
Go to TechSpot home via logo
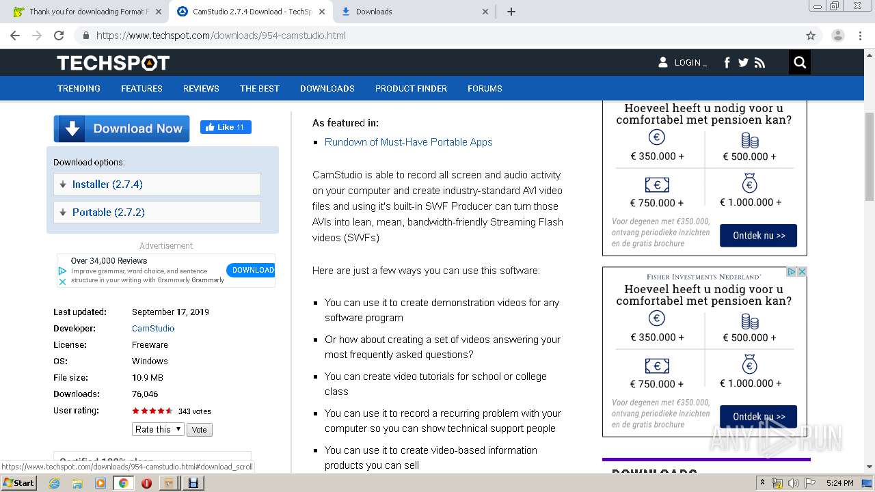point(113,63)
